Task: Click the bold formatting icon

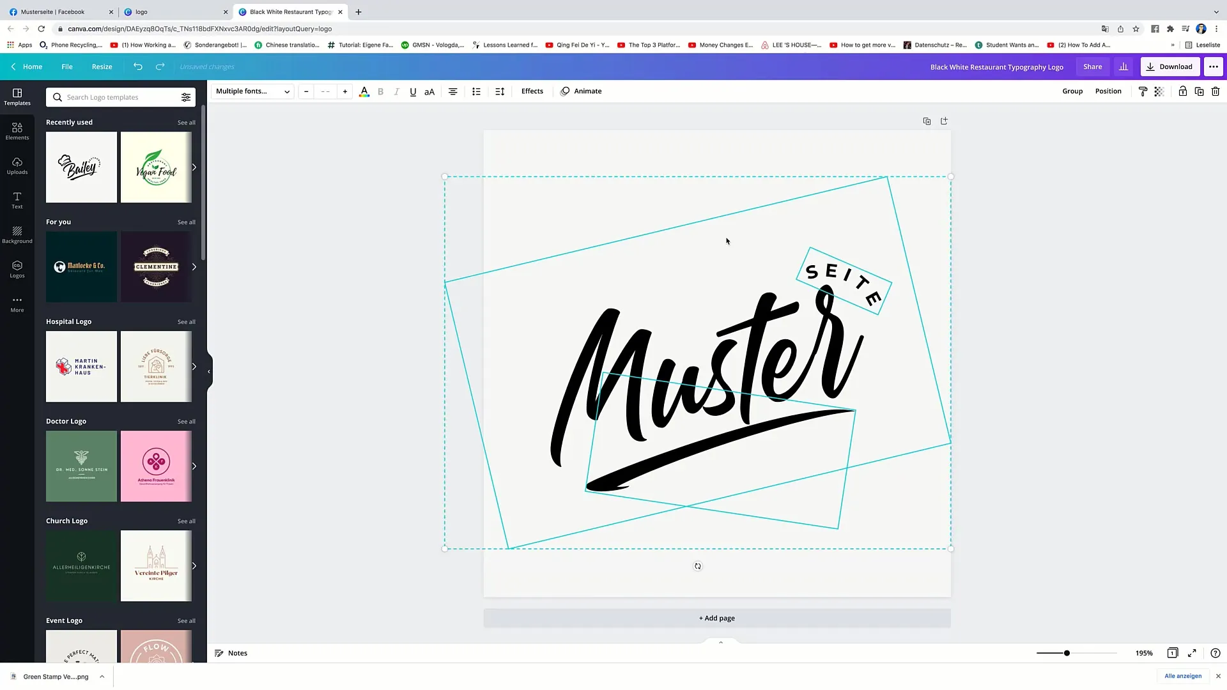Action: 380,91
